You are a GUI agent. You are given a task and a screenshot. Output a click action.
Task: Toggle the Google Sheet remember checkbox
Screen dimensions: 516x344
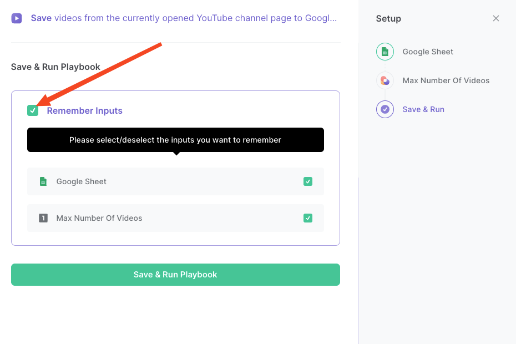308,181
